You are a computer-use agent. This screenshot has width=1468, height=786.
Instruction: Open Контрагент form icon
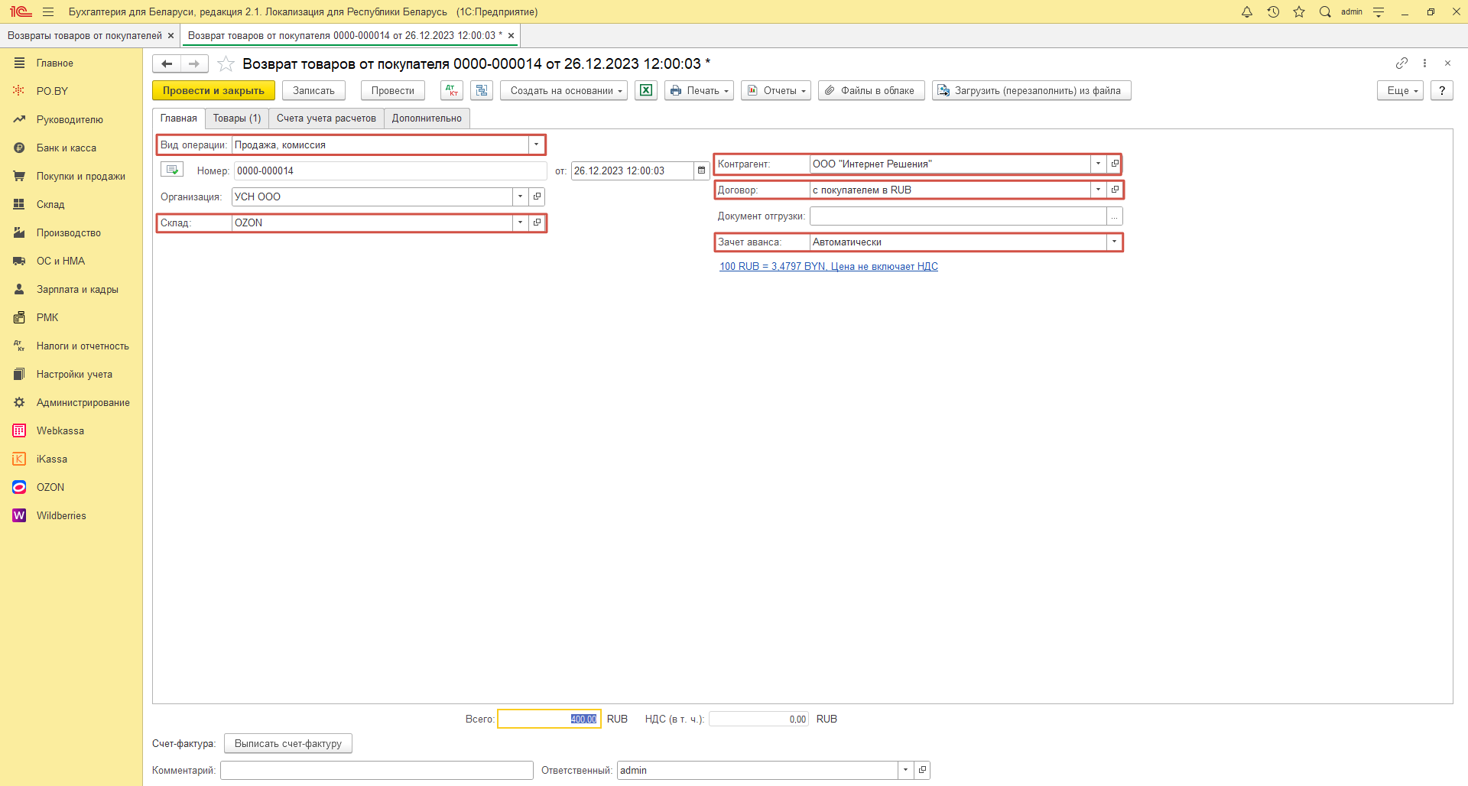pos(1115,164)
